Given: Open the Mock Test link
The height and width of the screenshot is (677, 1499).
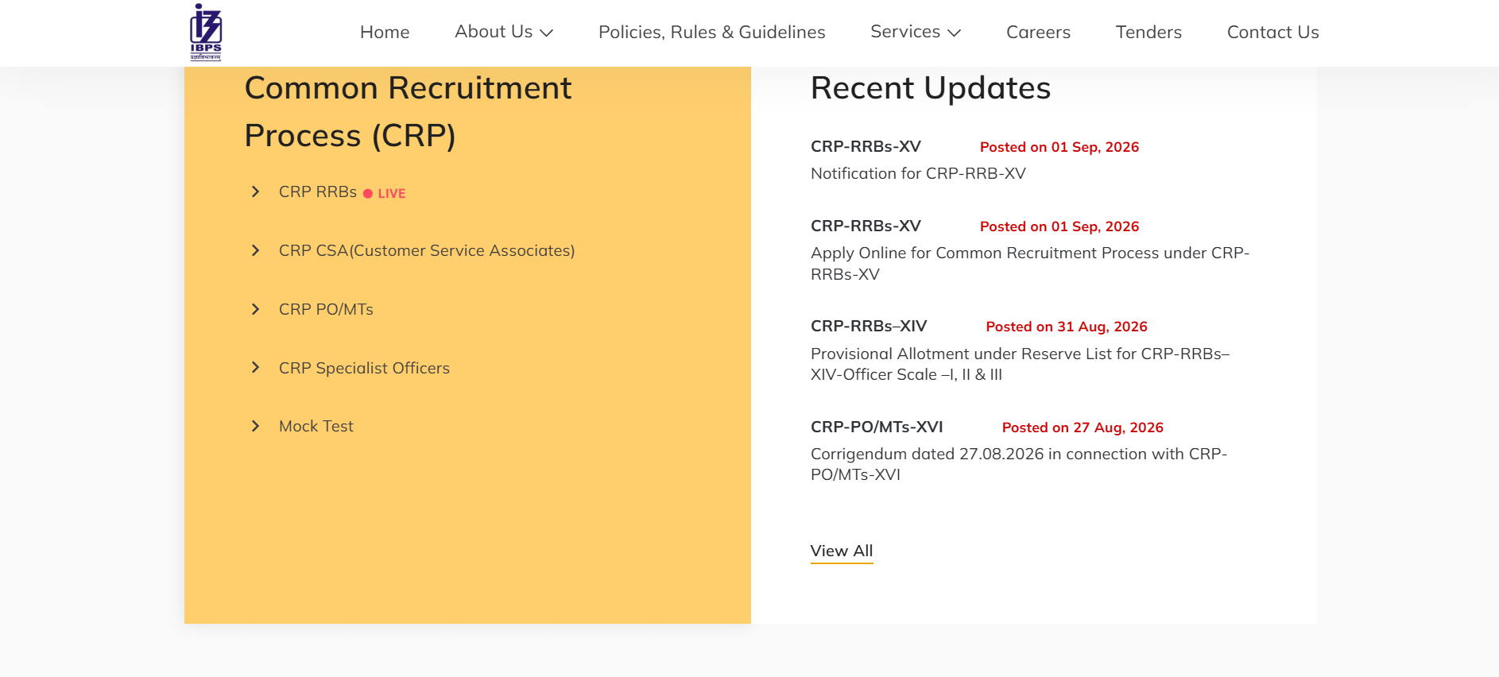Looking at the screenshot, I should tap(316, 427).
